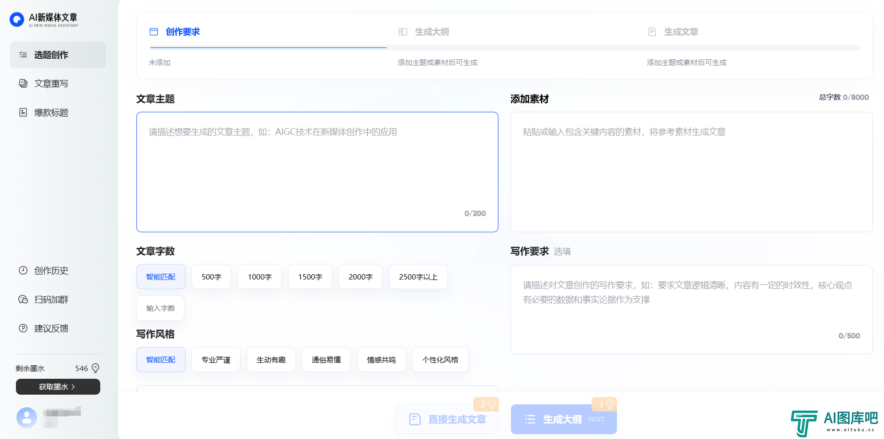
Task: Click the user avatar icon
Action: pyautogui.click(x=27, y=417)
